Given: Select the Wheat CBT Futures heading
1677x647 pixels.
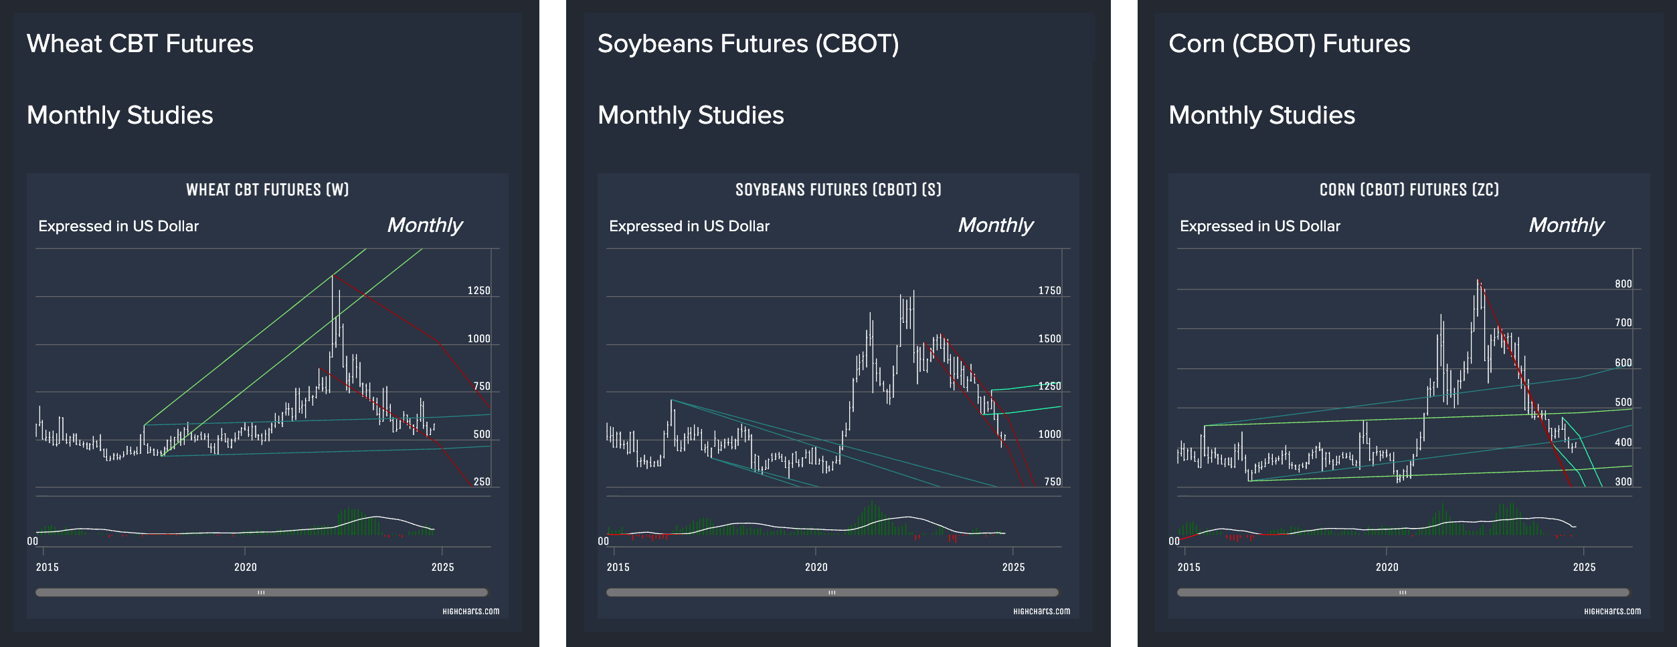Looking at the screenshot, I should [140, 43].
